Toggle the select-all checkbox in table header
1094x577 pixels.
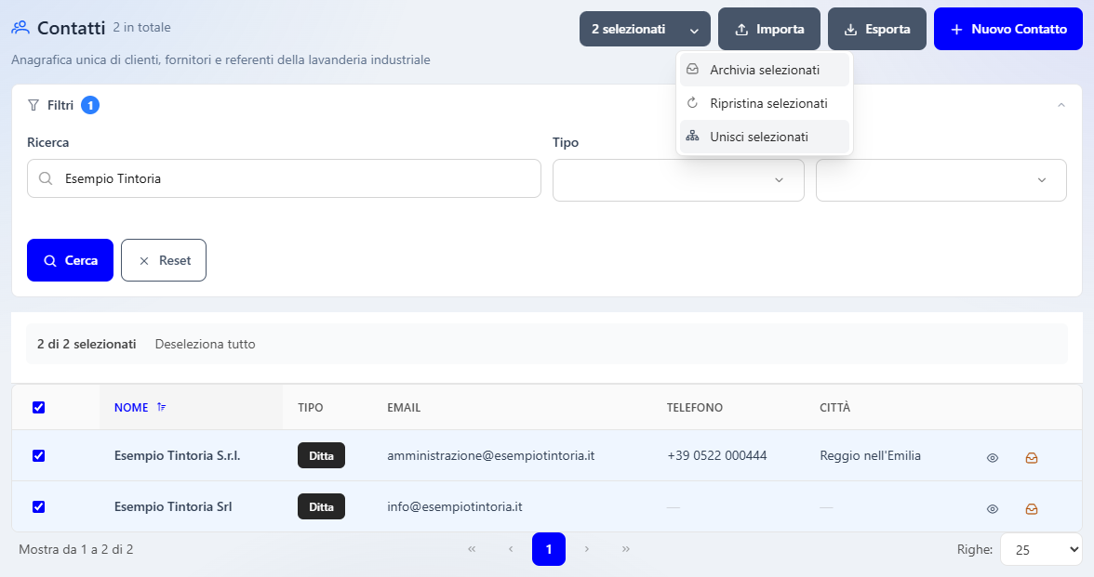click(38, 407)
